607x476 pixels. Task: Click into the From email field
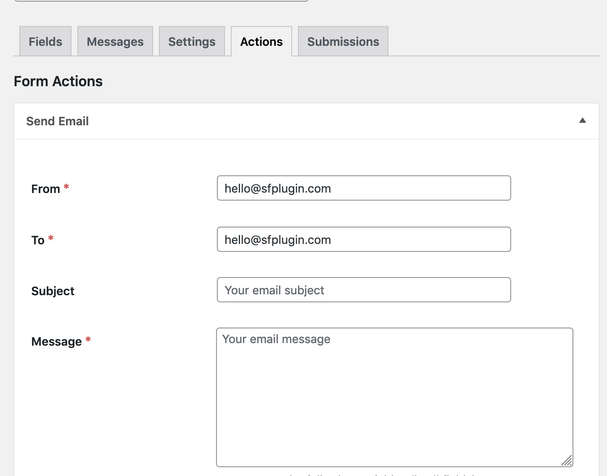364,188
